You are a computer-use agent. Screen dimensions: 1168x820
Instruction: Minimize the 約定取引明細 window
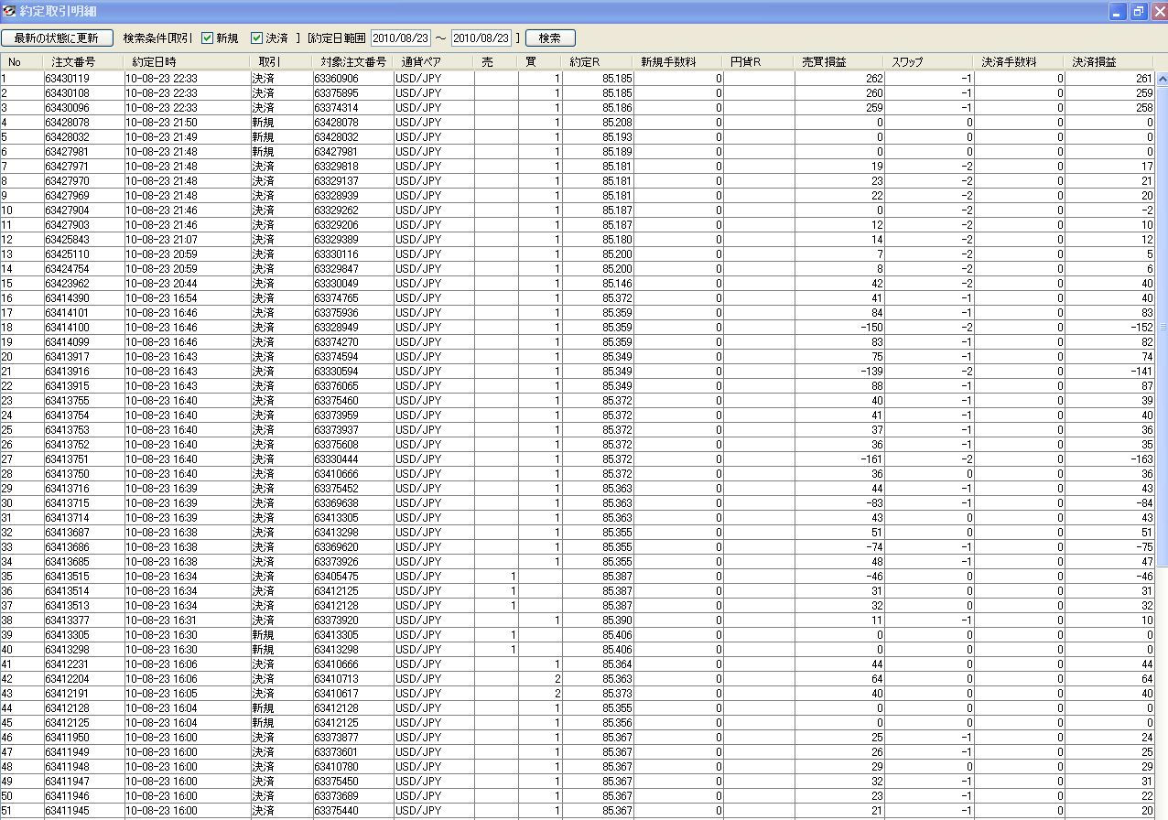1118,11
